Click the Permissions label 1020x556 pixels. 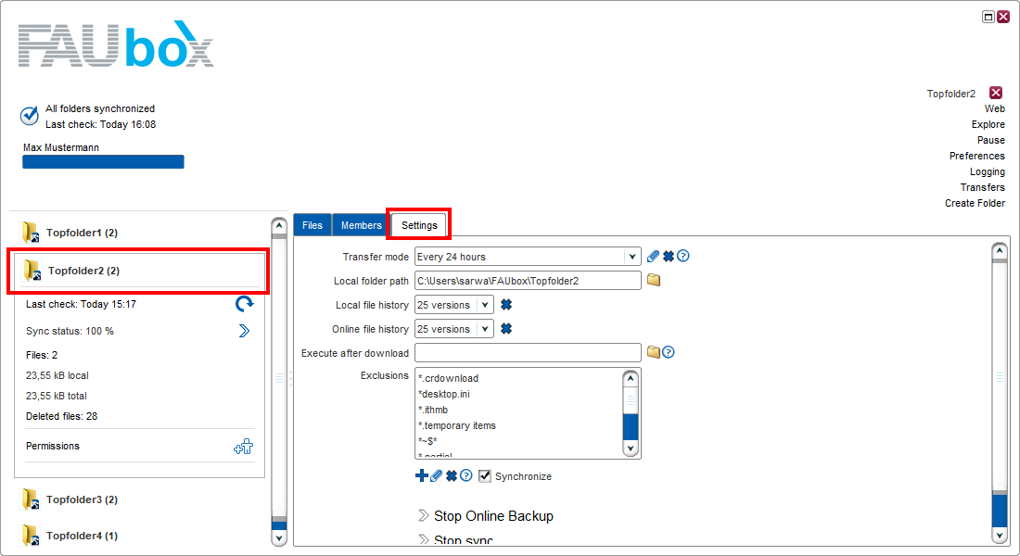click(x=53, y=446)
